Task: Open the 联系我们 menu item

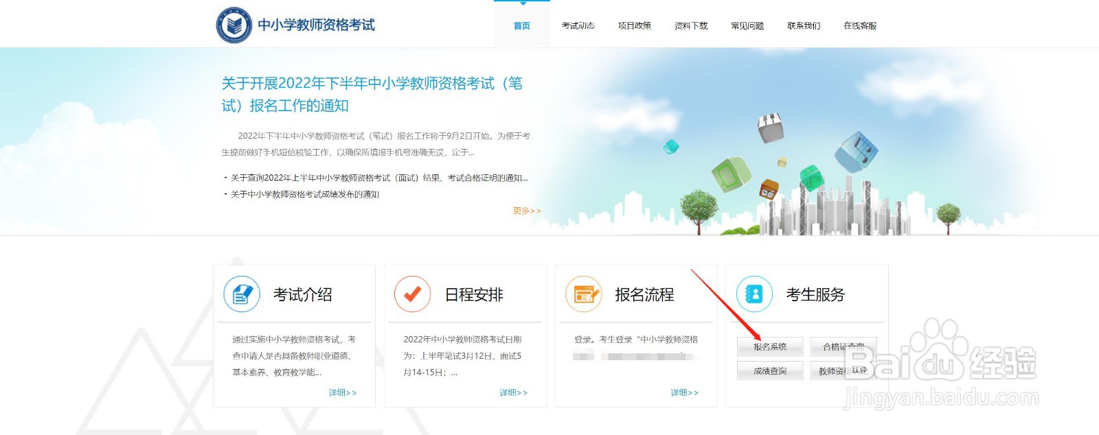Action: 804,25
